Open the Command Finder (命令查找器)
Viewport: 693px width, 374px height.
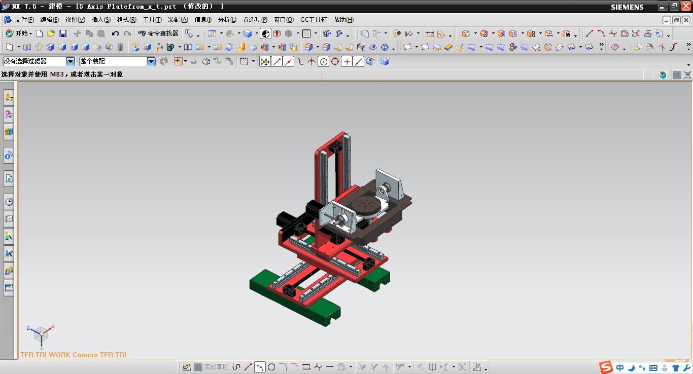click(158, 33)
